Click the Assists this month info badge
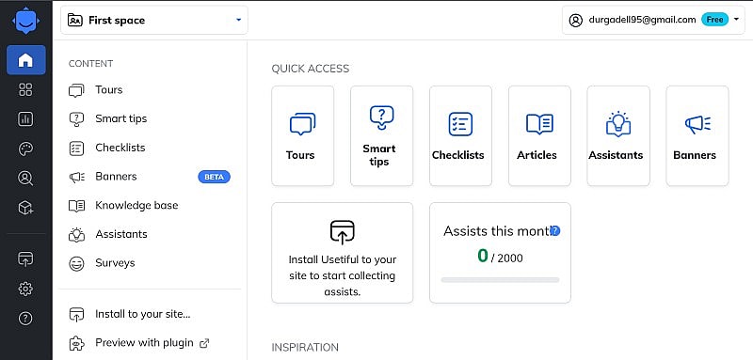 click(x=555, y=231)
